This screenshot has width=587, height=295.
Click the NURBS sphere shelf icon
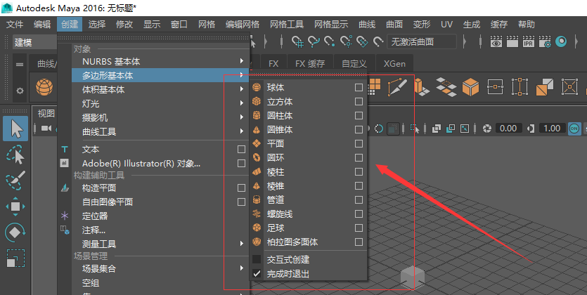[44, 88]
